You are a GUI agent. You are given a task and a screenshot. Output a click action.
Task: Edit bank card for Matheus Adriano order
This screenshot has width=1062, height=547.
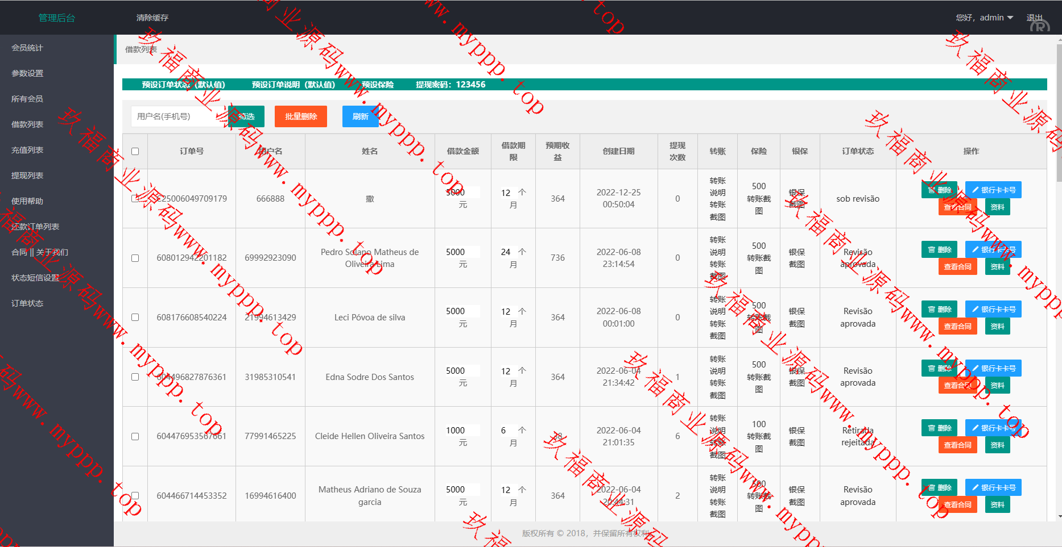pyautogui.click(x=993, y=487)
